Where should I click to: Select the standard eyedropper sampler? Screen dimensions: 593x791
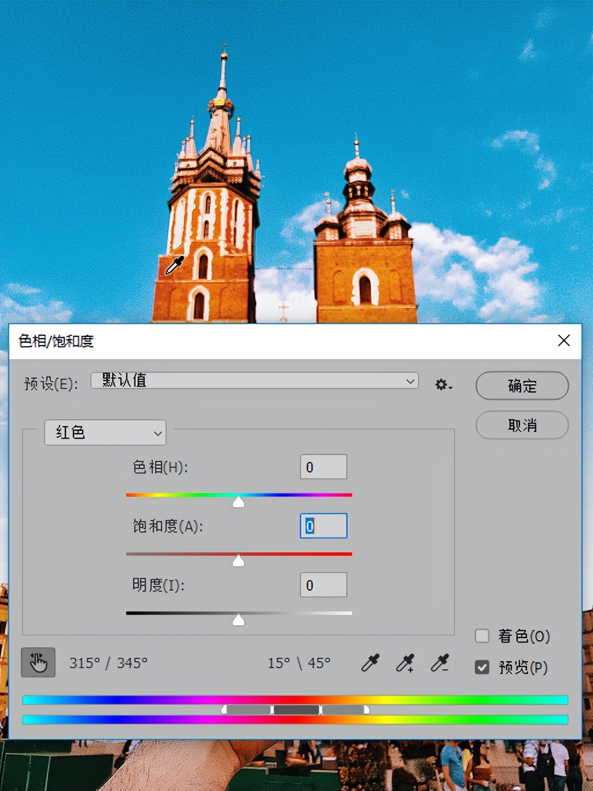[x=369, y=662]
